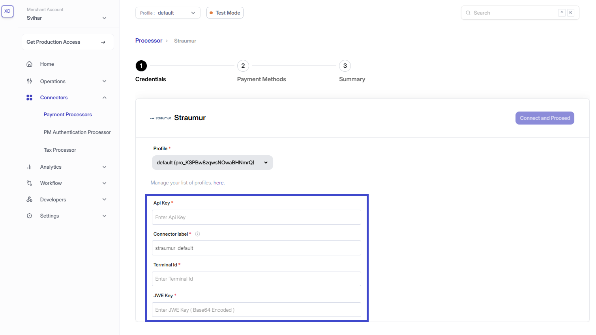The image size is (596, 335).
Task: Click the XD avatar icon
Action: [7, 11]
